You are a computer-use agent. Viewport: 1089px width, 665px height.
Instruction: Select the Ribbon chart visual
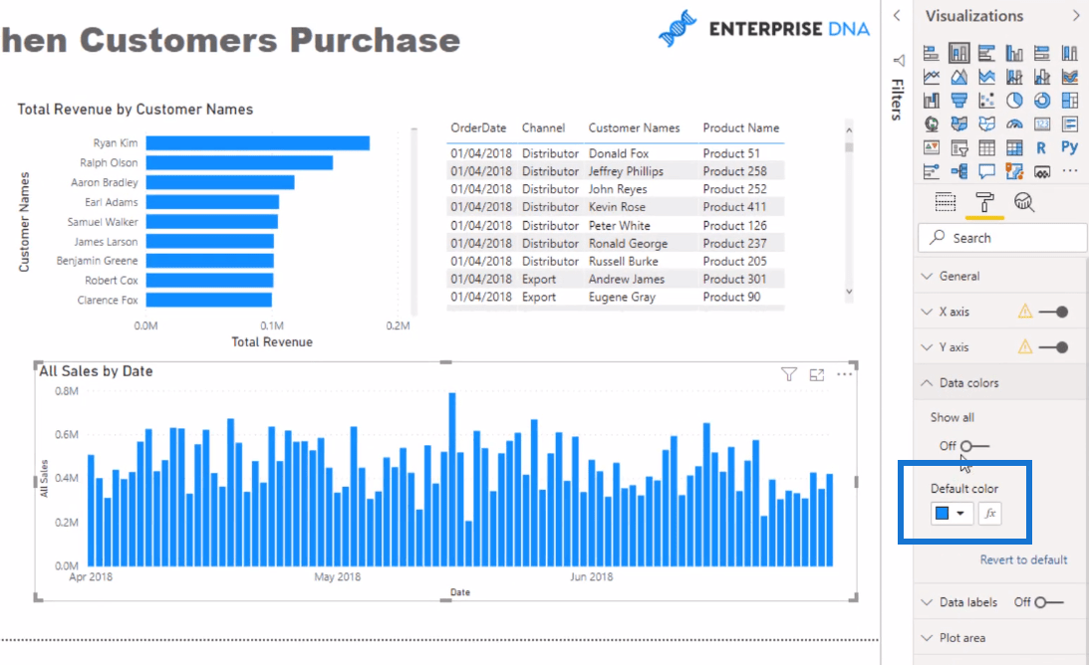point(1069,77)
